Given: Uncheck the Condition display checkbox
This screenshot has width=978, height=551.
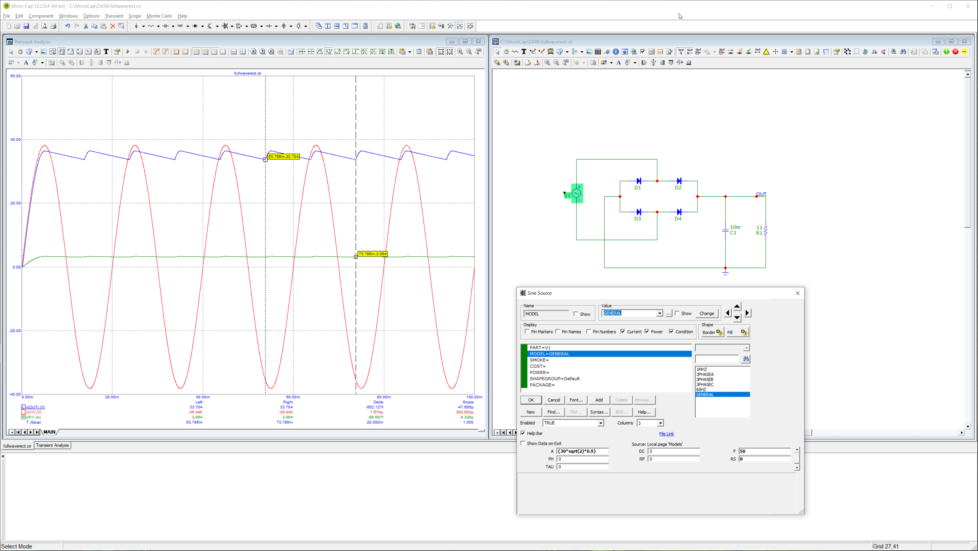Looking at the screenshot, I should tap(672, 332).
